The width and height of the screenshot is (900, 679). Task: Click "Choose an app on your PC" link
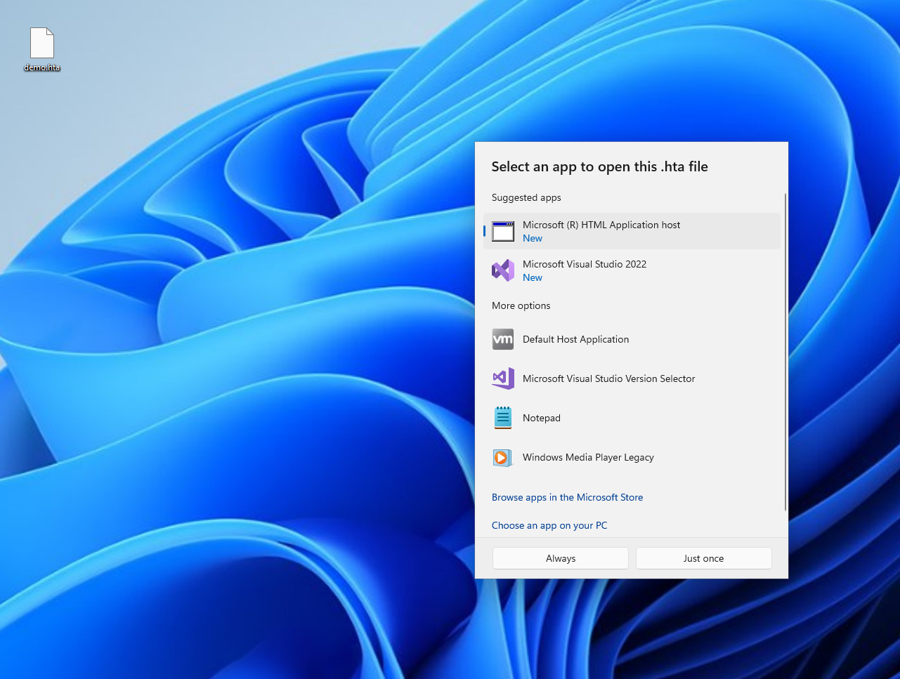(549, 525)
